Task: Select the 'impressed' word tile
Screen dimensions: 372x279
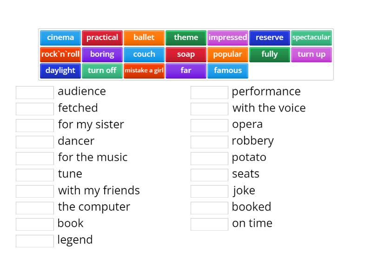Action: 228,38
